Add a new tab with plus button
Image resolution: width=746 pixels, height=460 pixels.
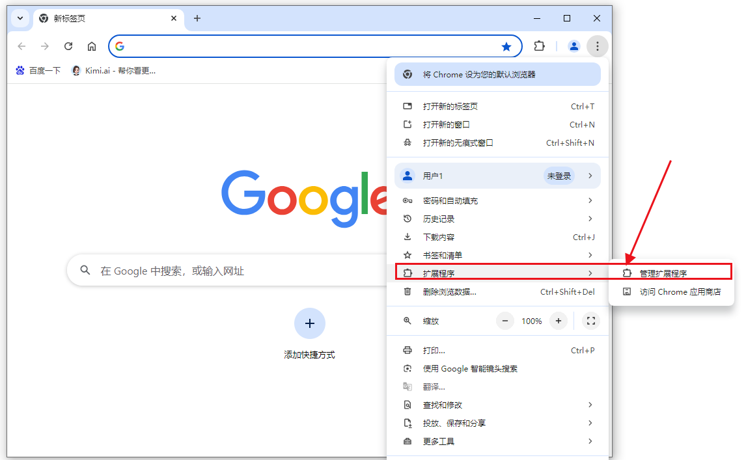(x=197, y=18)
